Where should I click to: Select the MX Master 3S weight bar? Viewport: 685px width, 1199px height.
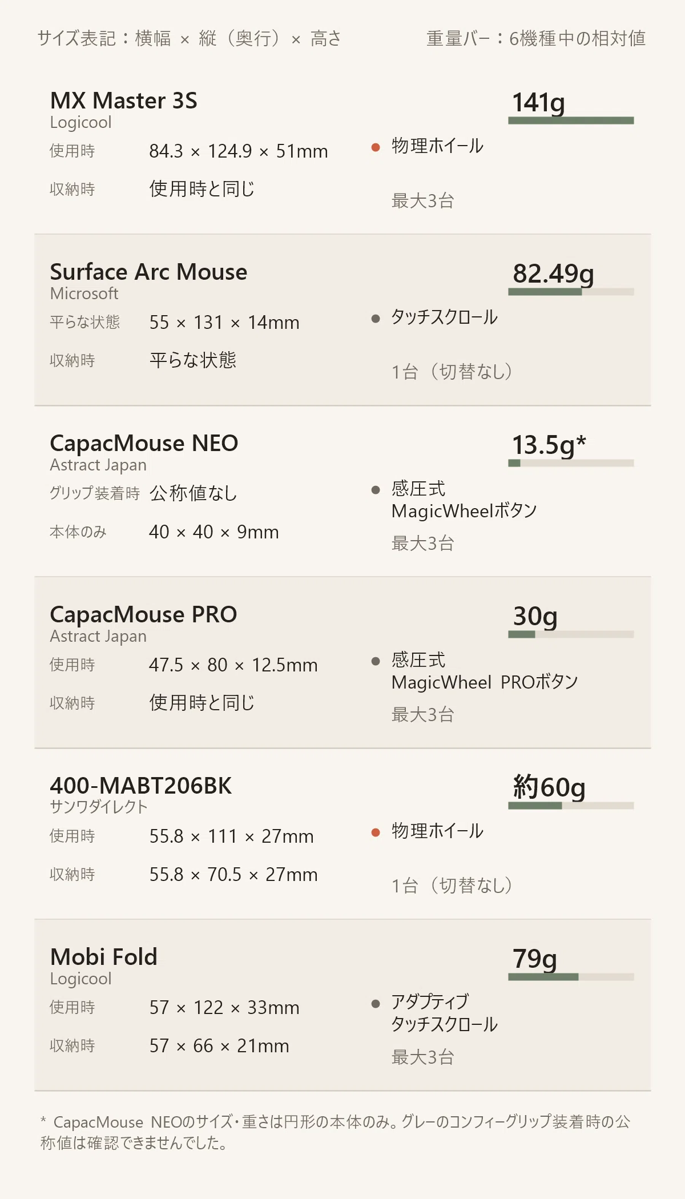pyautogui.click(x=571, y=120)
